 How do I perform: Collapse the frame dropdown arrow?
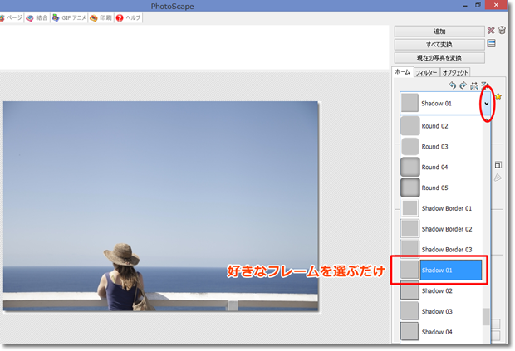487,104
